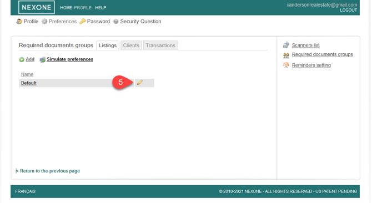Image resolution: width=372 pixels, height=203 pixels.
Task: Sort by the Name column header
Action: (x=27, y=74)
